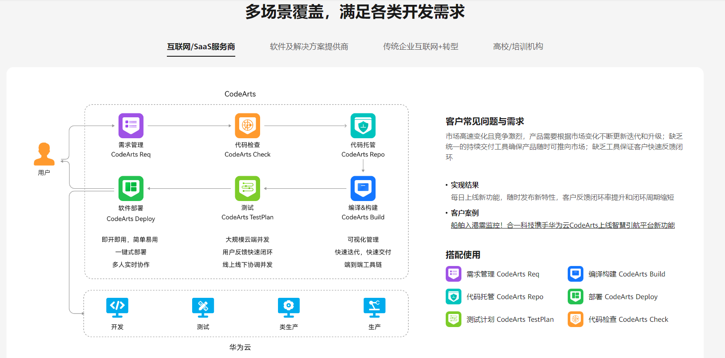
Task: Click the 代码托管 CodeArts Repo diagram label
Action: click(x=363, y=150)
